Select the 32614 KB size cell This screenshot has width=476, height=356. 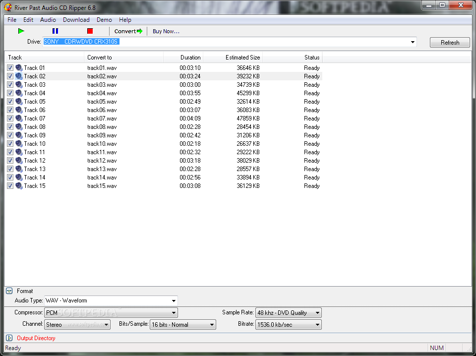tap(248, 101)
